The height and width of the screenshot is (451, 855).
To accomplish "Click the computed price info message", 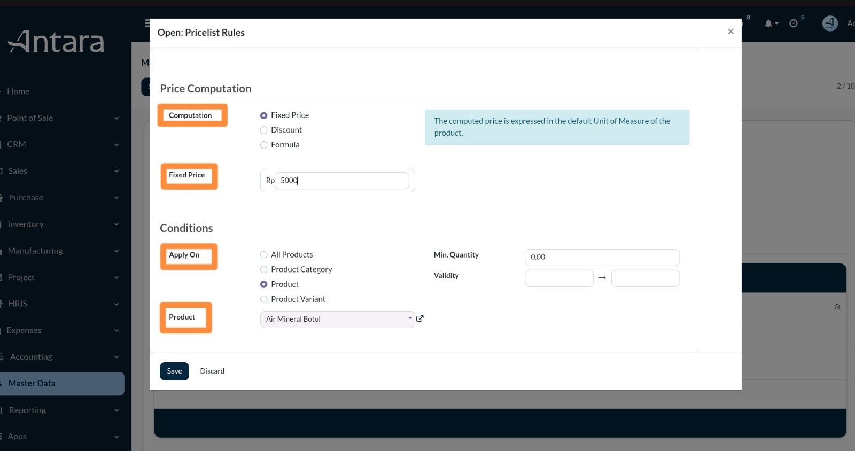I will click(557, 127).
